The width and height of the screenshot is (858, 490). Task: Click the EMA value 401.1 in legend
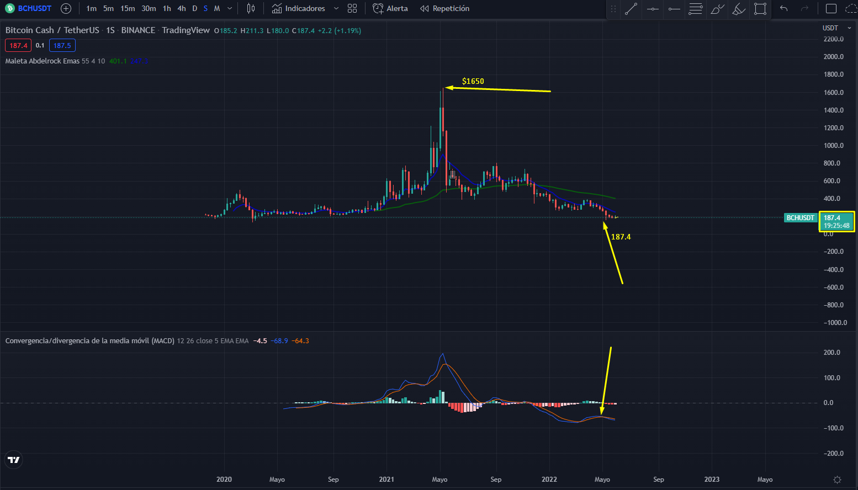pyautogui.click(x=118, y=61)
